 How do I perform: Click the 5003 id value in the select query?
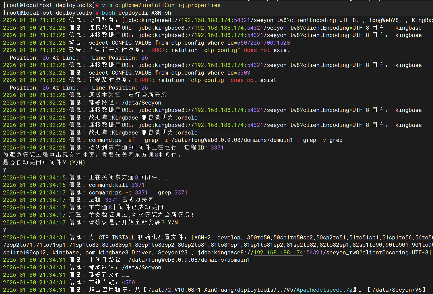pos(244,73)
